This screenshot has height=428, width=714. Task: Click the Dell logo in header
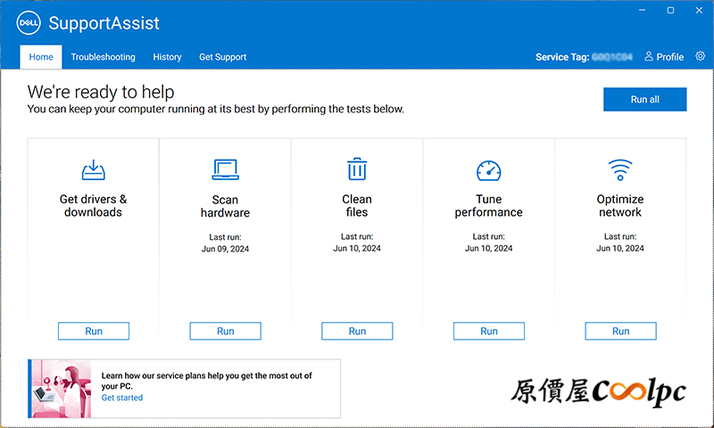[29, 23]
